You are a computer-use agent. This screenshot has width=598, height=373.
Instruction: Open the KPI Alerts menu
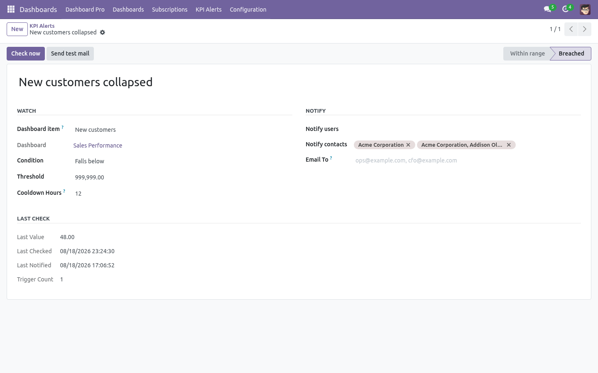(208, 9)
